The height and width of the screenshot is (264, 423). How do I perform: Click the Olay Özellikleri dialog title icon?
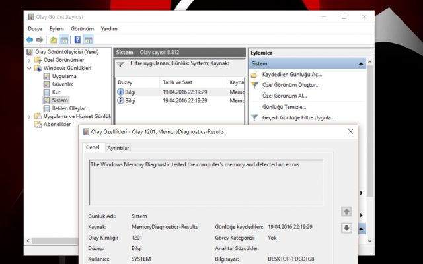(x=86, y=132)
